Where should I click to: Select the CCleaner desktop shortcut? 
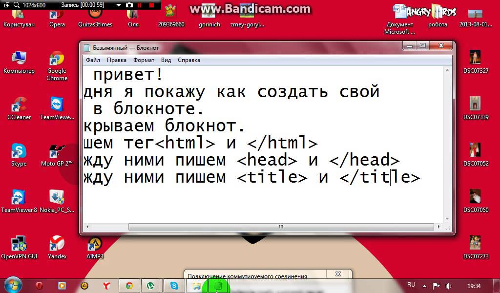click(x=19, y=108)
